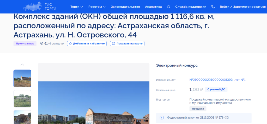Image resolution: width=267 pixels, height=124 pixels.
Task: Expand the Торги dropdown menu
Action: click(77, 7)
